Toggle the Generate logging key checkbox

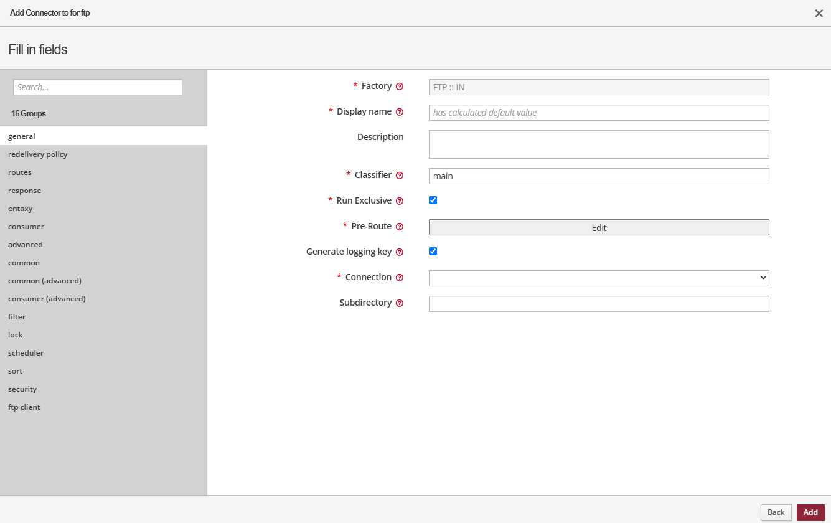[x=433, y=252]
